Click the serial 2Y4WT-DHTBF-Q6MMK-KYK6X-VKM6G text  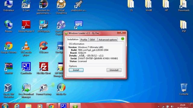pyautogui.click(x=98, y=58)
